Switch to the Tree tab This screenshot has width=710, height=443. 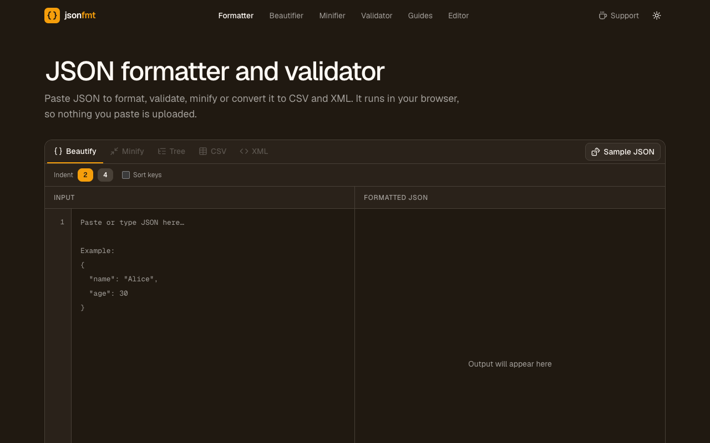click(x=171, y=151)
